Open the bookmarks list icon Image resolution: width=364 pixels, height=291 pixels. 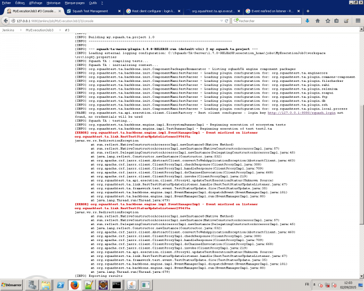[x=337, y=20]
